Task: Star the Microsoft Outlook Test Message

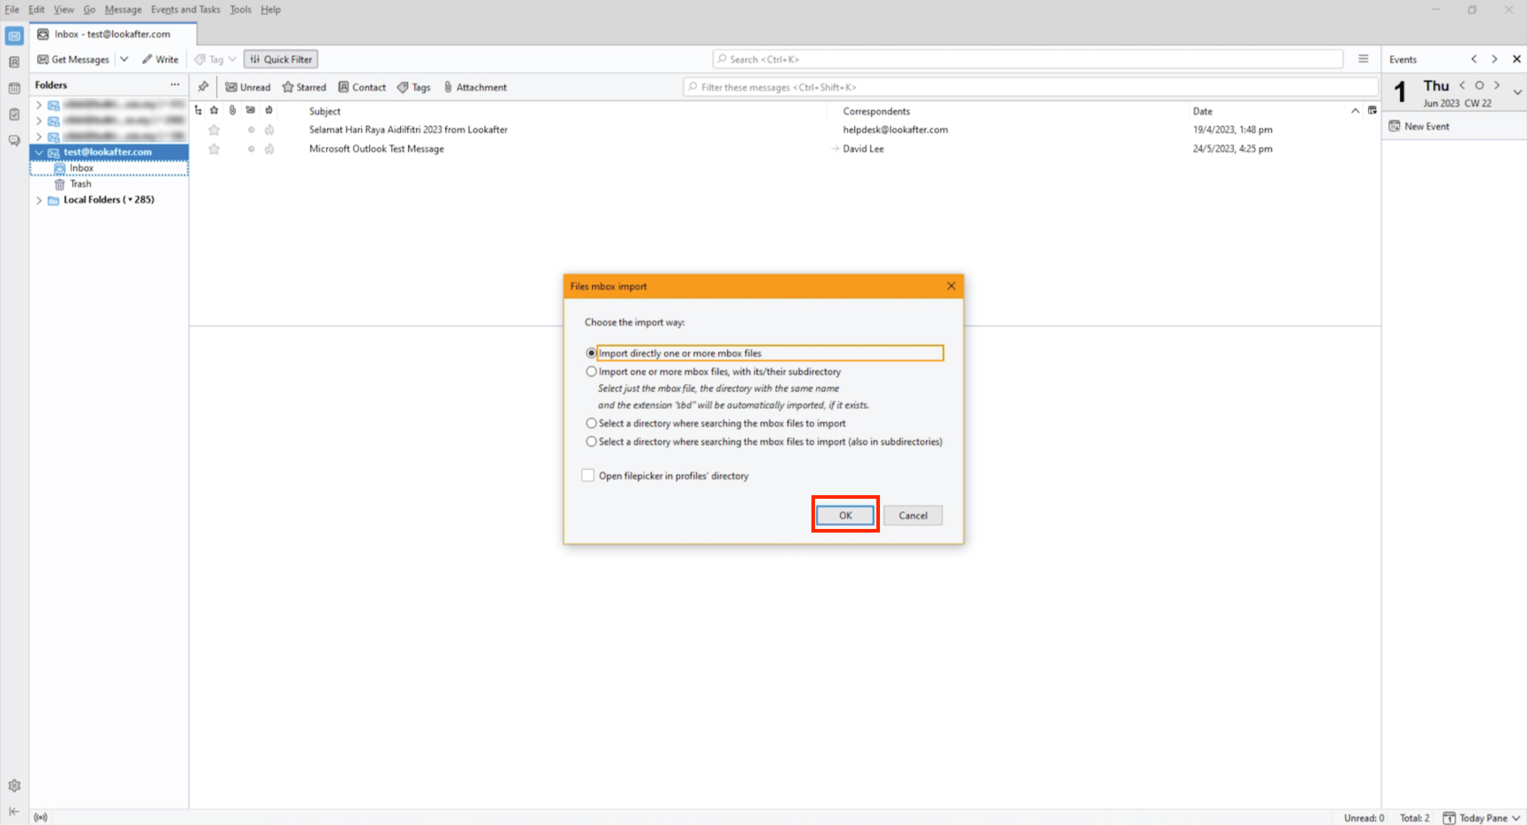Action: pos(214,149)
